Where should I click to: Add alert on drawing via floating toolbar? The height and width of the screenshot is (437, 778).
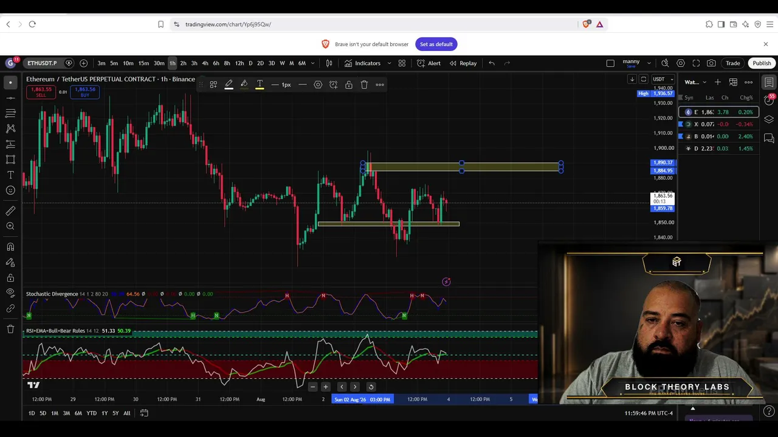[x=333, y=84]
